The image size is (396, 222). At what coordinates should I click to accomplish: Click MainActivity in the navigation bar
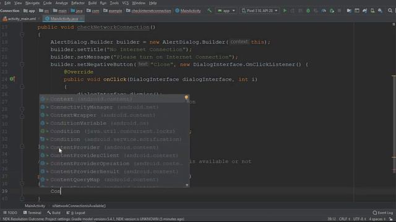tap(188, 10)
